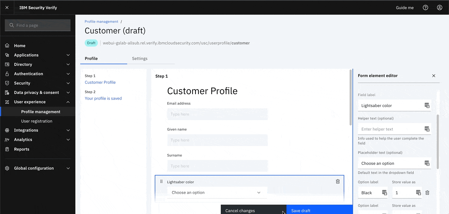
Task: Click the Field label Lightsaber color input
Action: [x=394, y=105]
